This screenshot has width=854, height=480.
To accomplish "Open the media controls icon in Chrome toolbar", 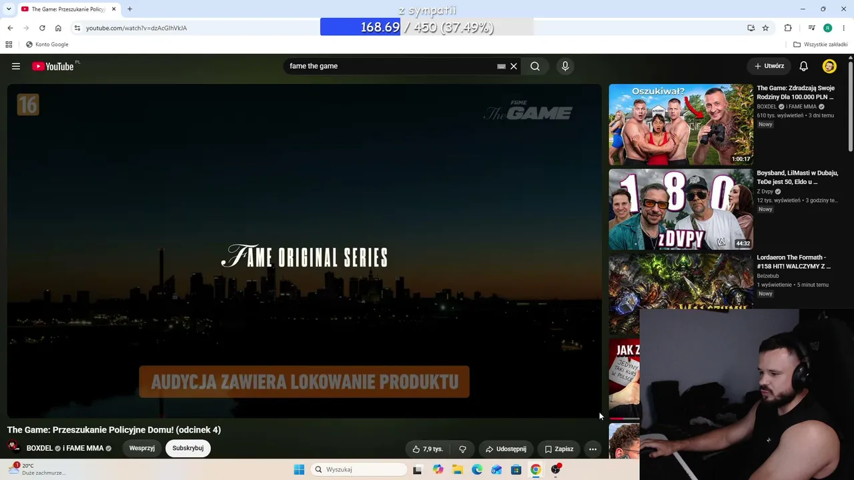I will point(811,28).
